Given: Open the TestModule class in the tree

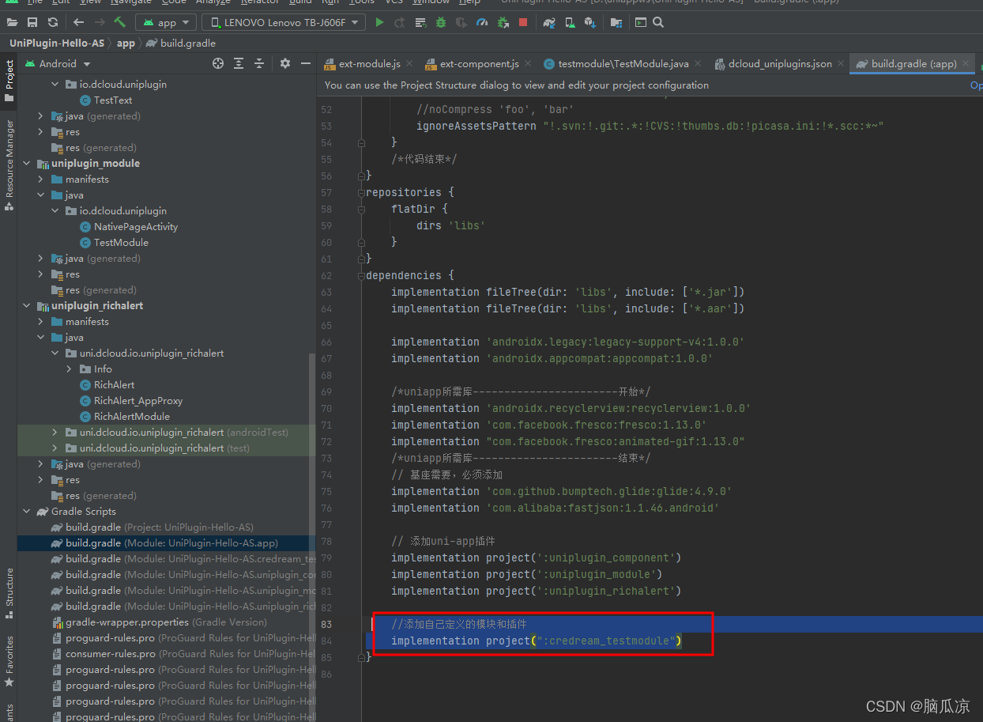Looking at the screenshot, I should pos(121,243).
